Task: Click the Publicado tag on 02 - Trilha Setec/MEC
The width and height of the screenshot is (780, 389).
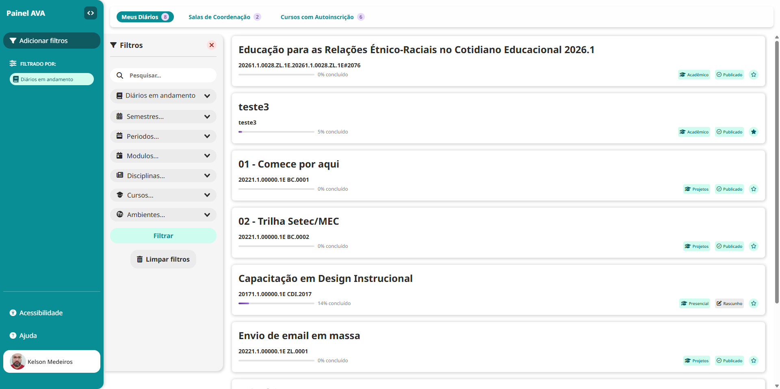Action: 729,246
